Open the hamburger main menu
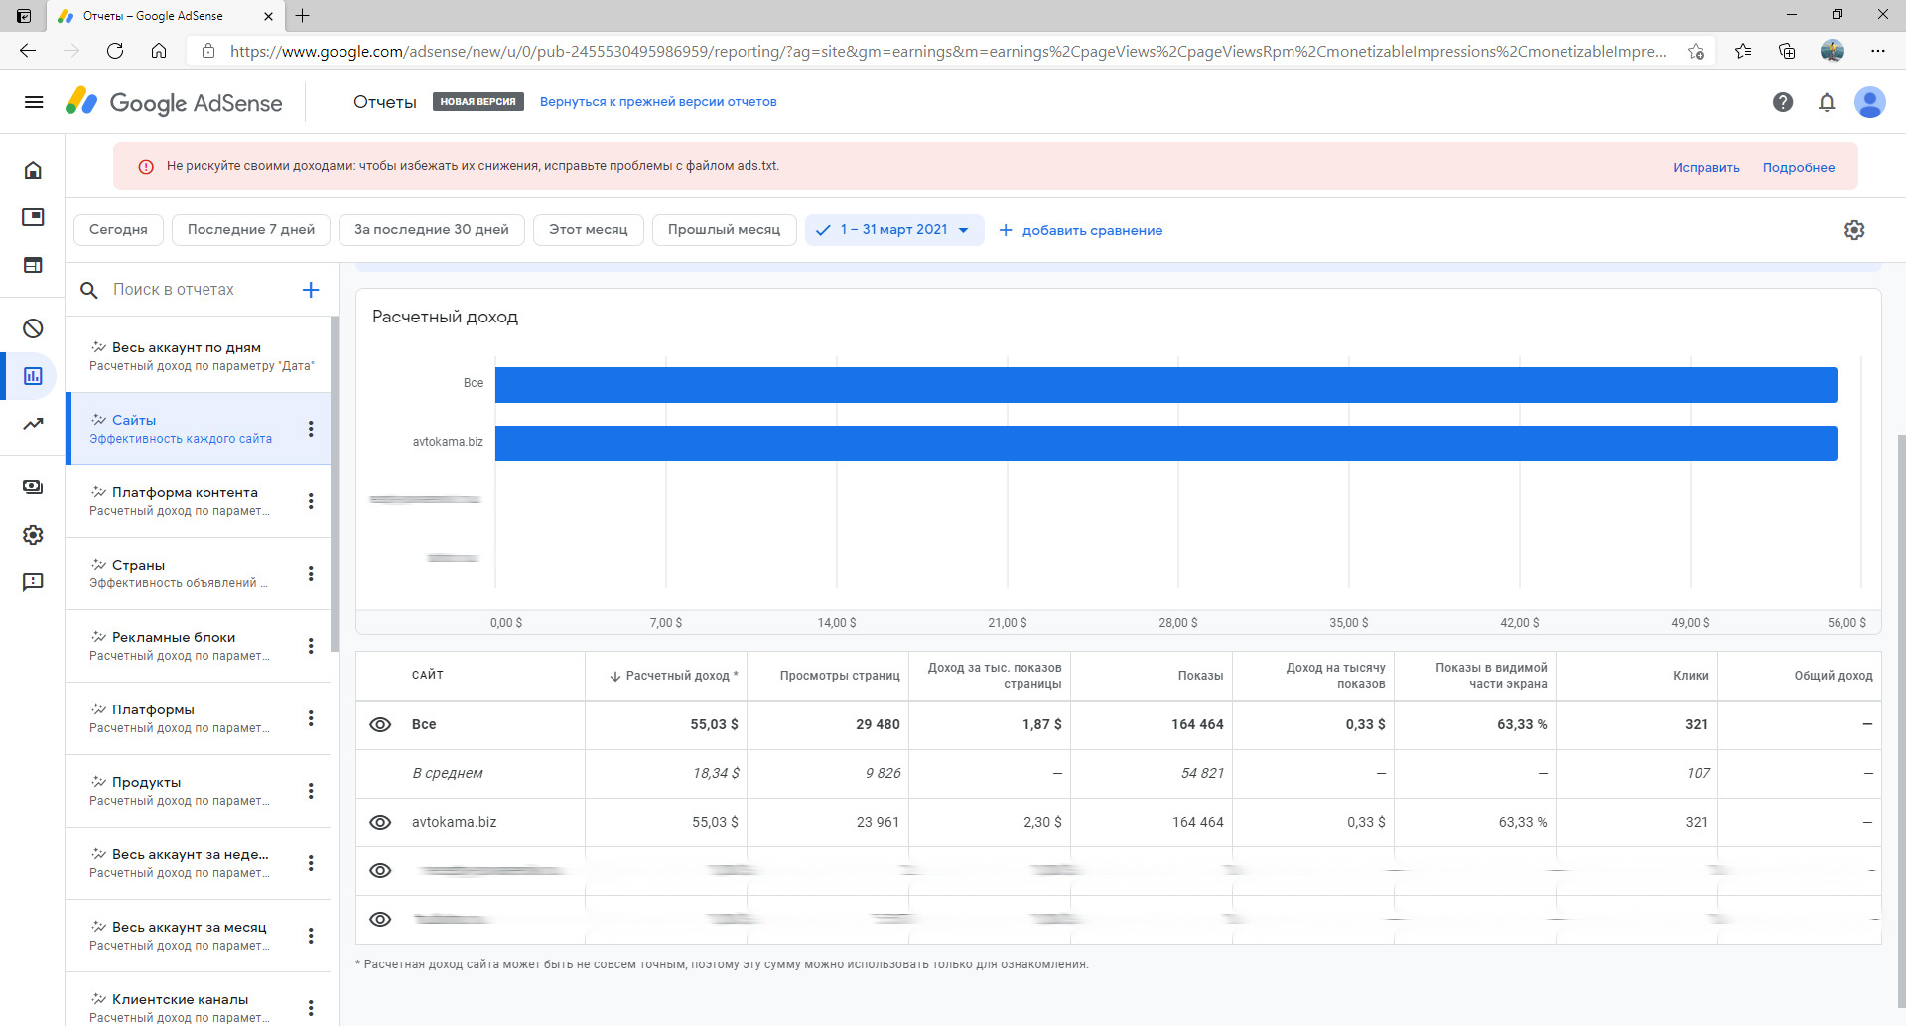1906x1026 pixels. tap(34, 102)
